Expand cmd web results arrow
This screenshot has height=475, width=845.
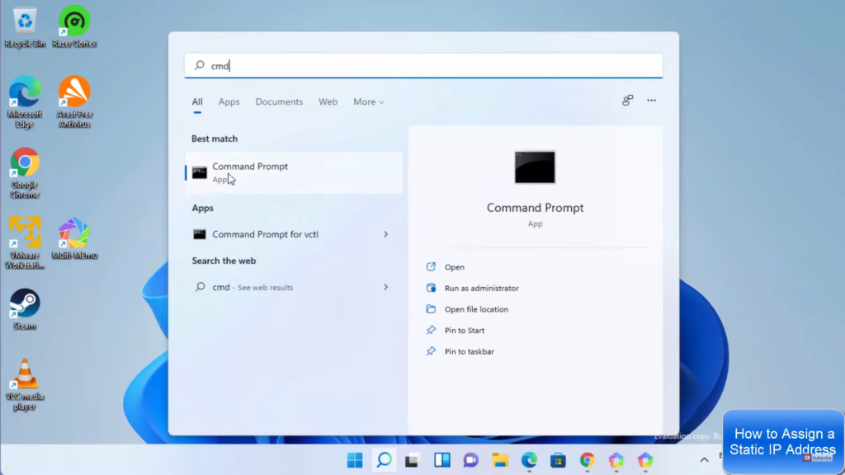click(x=385, y=287)
